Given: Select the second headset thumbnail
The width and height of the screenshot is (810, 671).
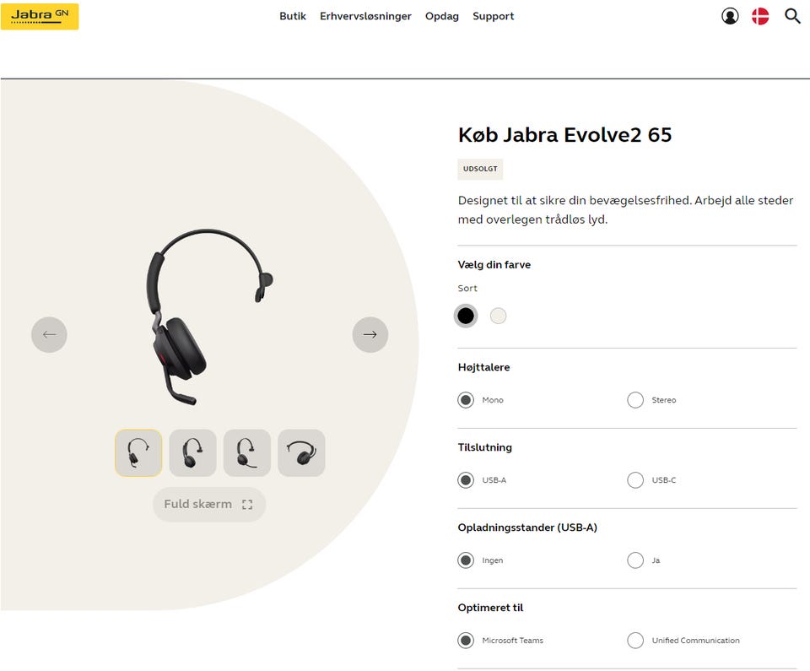Looking at the screenshot, I should point(192,453).
